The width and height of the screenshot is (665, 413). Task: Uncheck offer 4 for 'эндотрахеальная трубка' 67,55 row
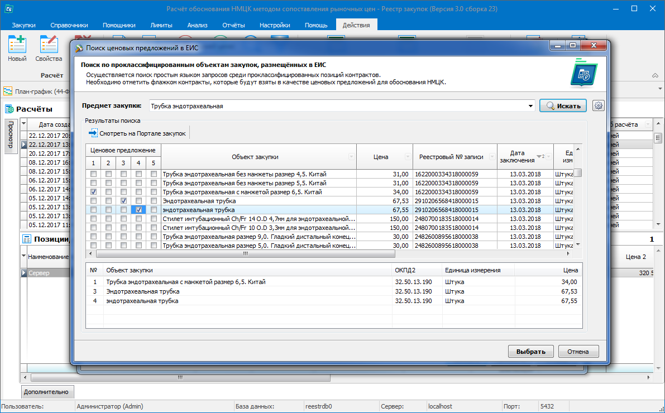(138, 209)
